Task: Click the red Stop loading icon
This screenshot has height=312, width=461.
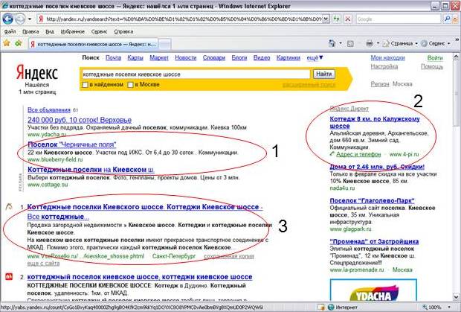Action: [348, 19]
